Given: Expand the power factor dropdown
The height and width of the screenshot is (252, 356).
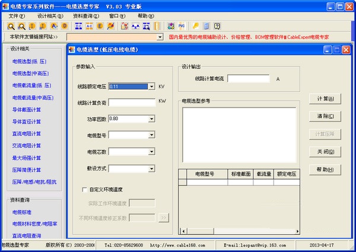Looking at the screenshot, I should pyautogui.click(x=151, y=119).
